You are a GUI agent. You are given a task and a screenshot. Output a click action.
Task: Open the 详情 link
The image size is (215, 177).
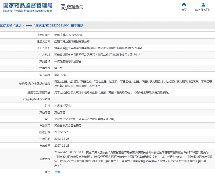tap(57, 172)
